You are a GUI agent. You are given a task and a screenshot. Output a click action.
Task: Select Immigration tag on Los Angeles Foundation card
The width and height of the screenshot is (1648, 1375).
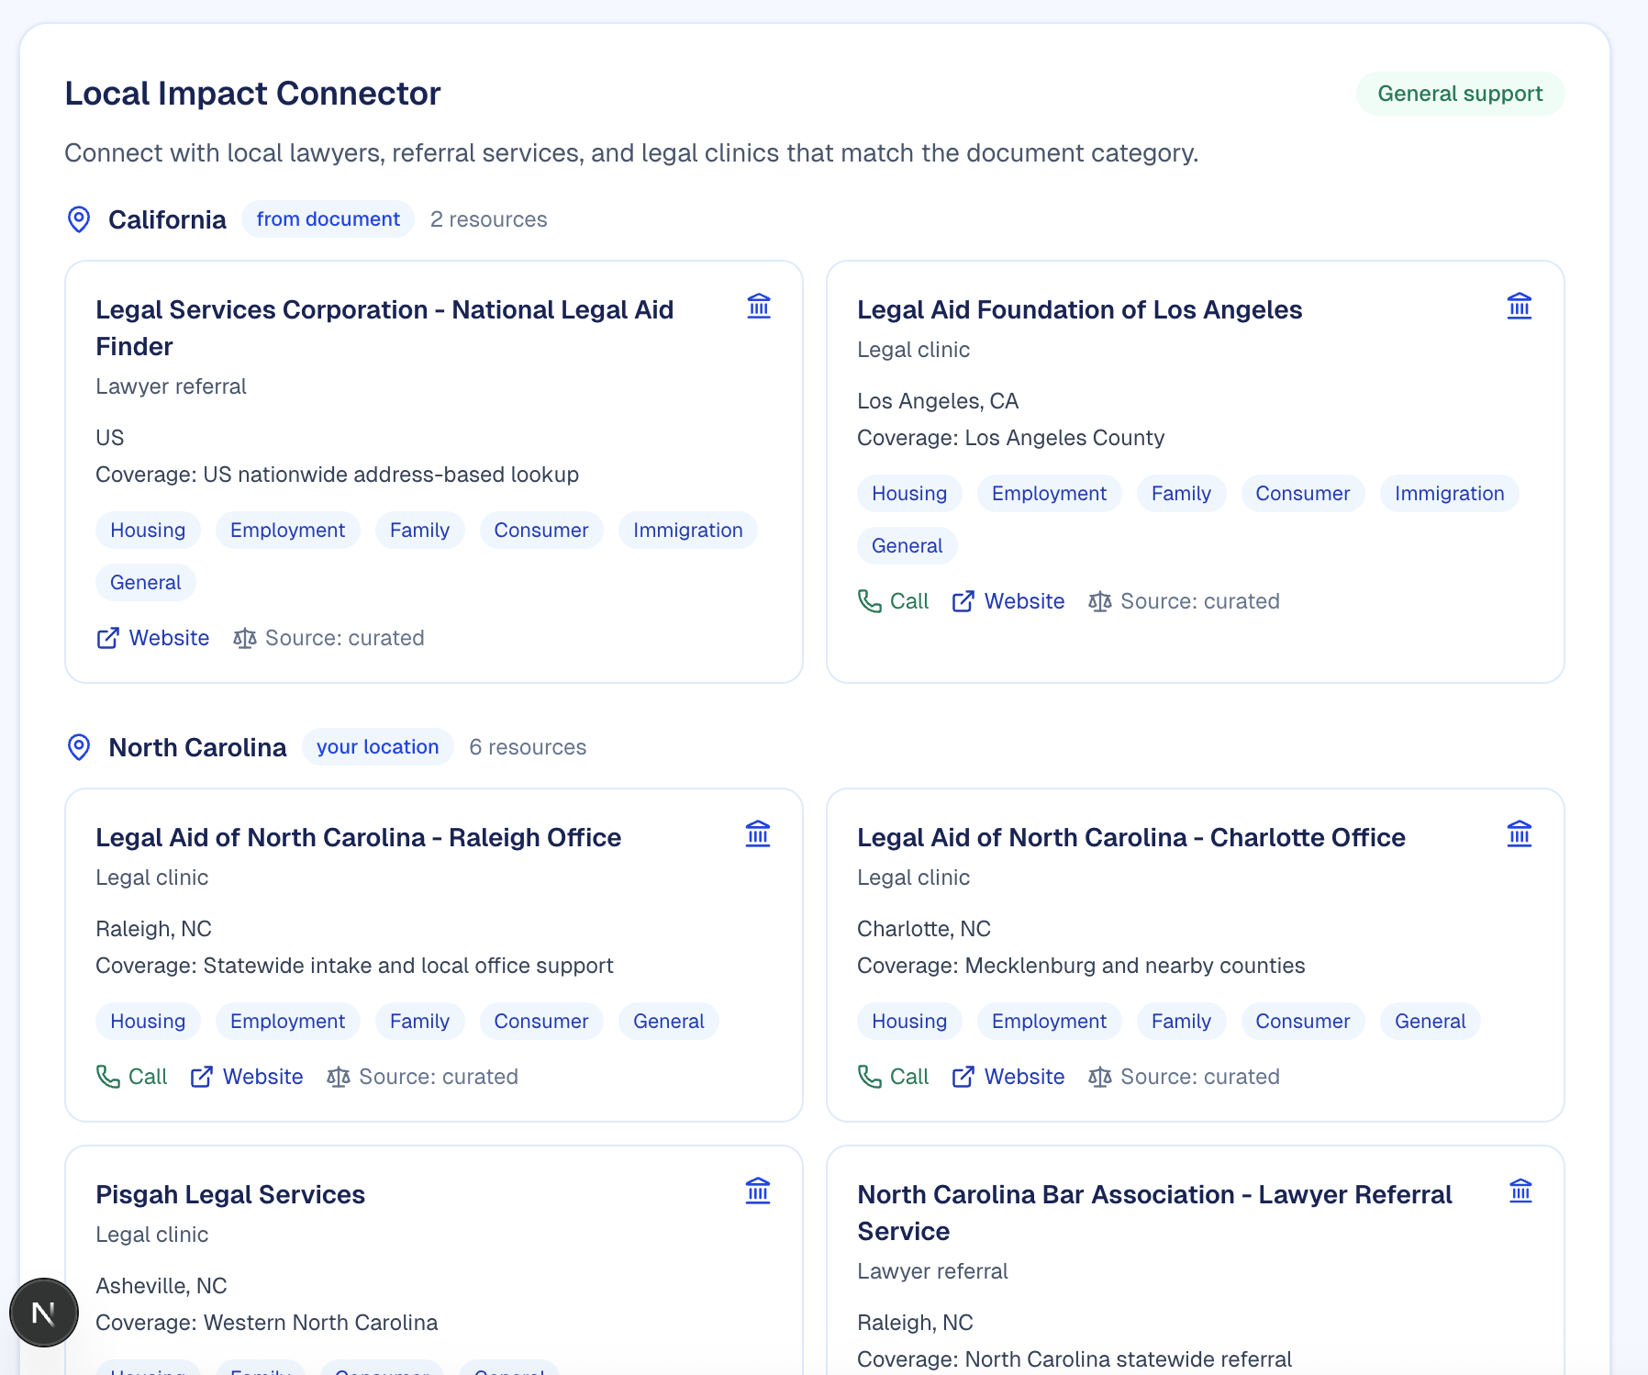click(1450, 494)
